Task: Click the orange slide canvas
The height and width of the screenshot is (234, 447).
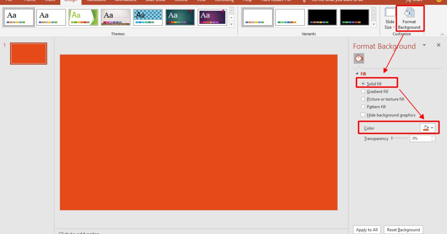Action: [199, 132]
